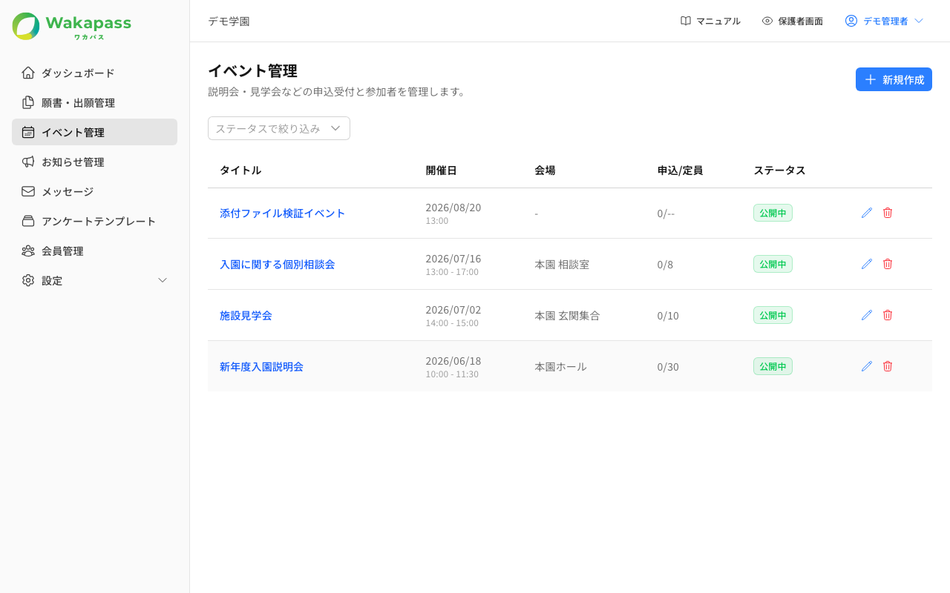Click the plus icon on 新規作成
Screen dimensions: 950x593
coord(871,79)
